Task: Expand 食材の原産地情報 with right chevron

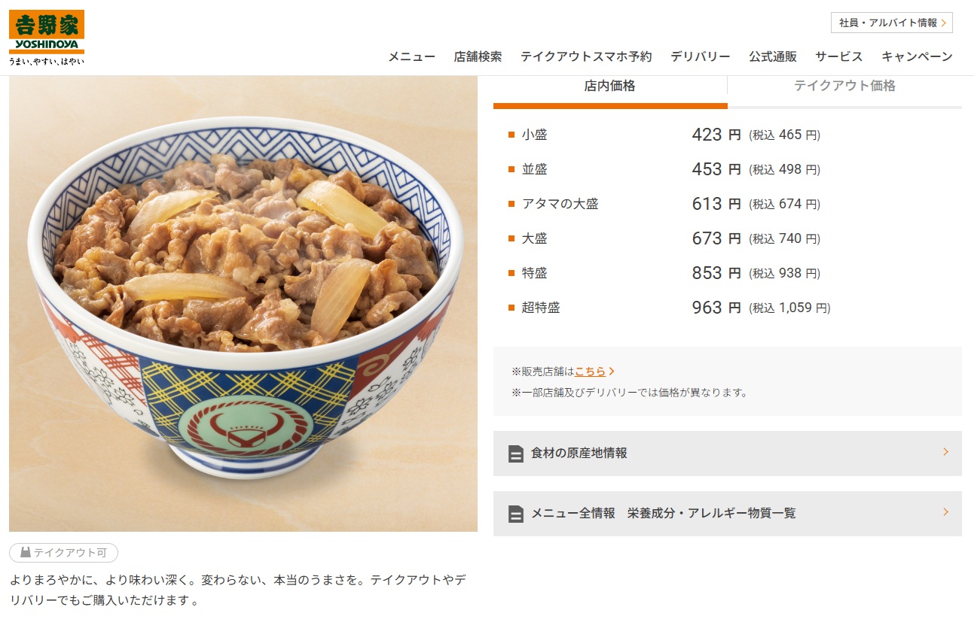Action: click(945, 452)
